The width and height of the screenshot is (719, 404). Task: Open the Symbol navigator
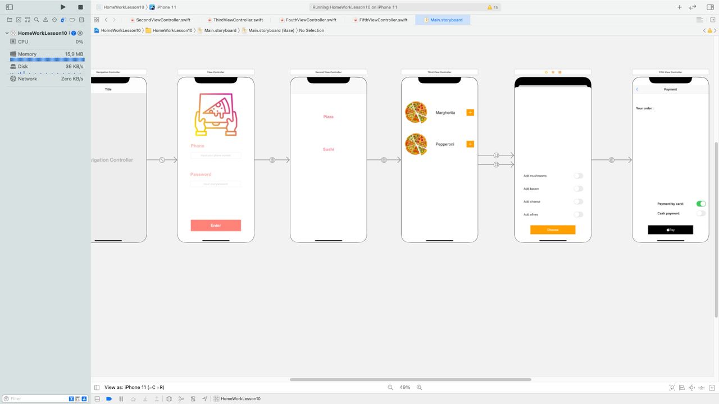28,20
